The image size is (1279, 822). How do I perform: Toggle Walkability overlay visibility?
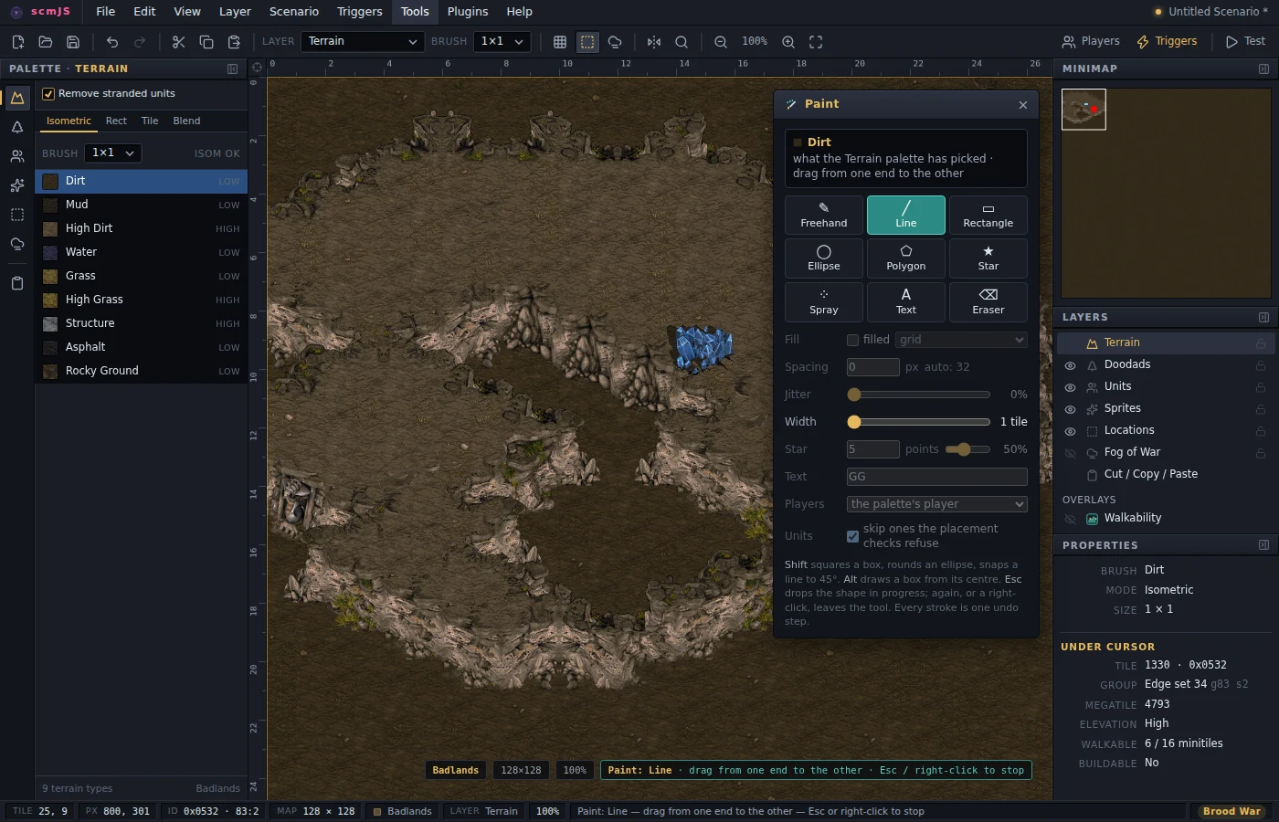pos(1070,519)
